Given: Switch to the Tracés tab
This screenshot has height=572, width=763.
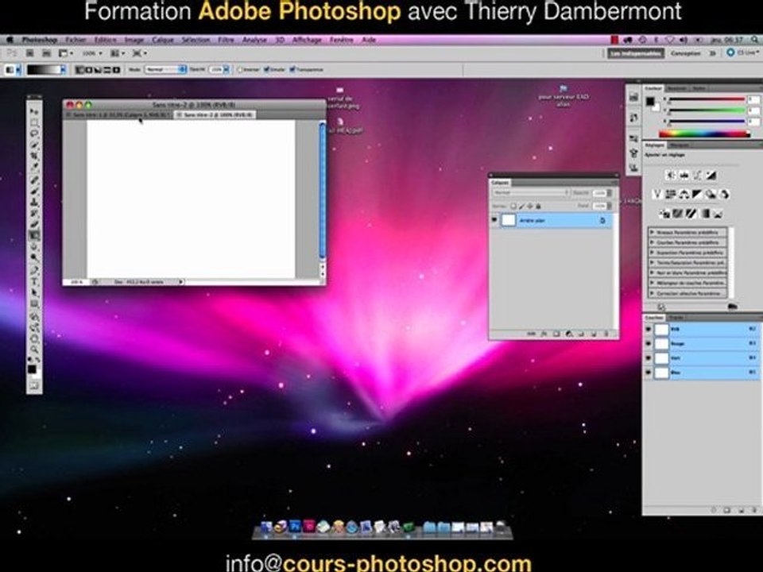Looking at the screenshot, I should 676,318.
